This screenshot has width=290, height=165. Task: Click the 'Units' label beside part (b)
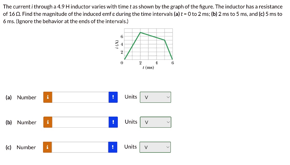131,122
